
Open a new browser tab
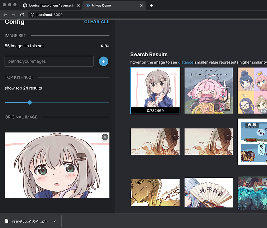(x=151, y=5)
